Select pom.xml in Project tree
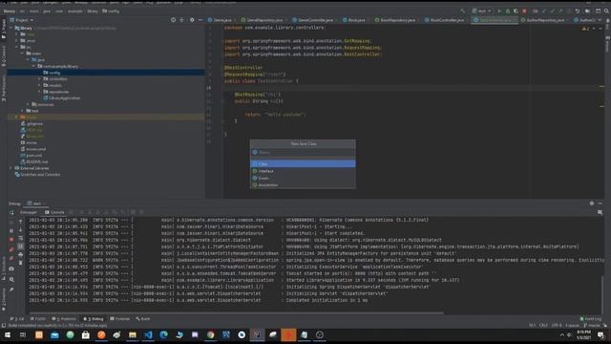The width and height of the screenshot is (611, 344). tap(32, 155)
